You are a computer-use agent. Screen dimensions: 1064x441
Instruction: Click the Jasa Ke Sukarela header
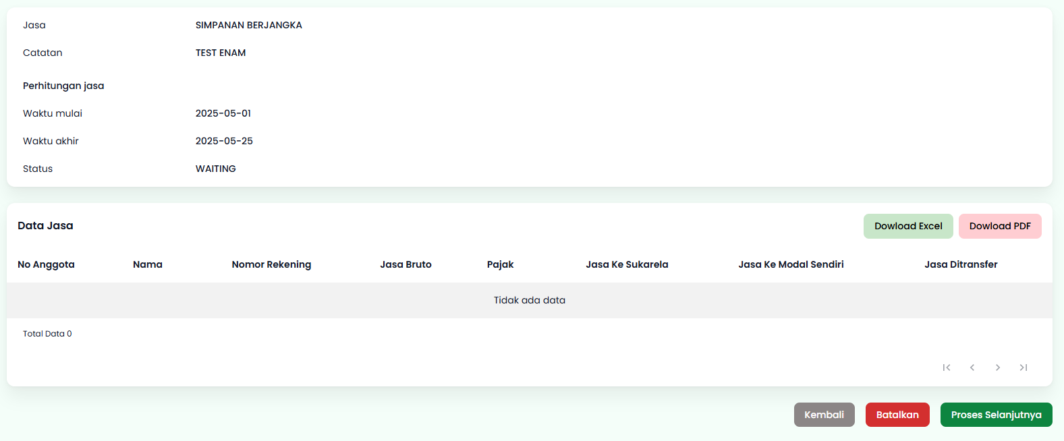(627, 264)
